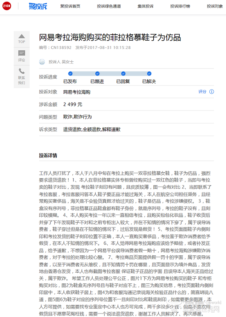226x317 pixels.
Task: Click the info icon beside 评分
Action: pyautogui.click(x=212, y=92)
